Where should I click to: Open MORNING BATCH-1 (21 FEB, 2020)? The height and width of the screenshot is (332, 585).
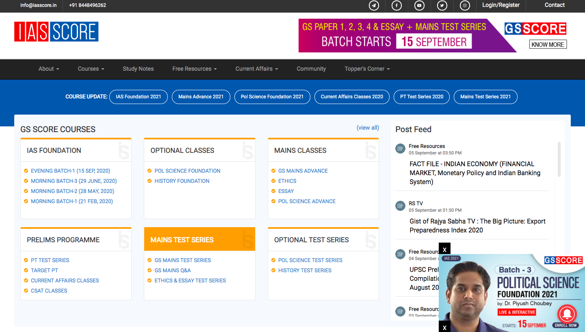click(72, 201)
